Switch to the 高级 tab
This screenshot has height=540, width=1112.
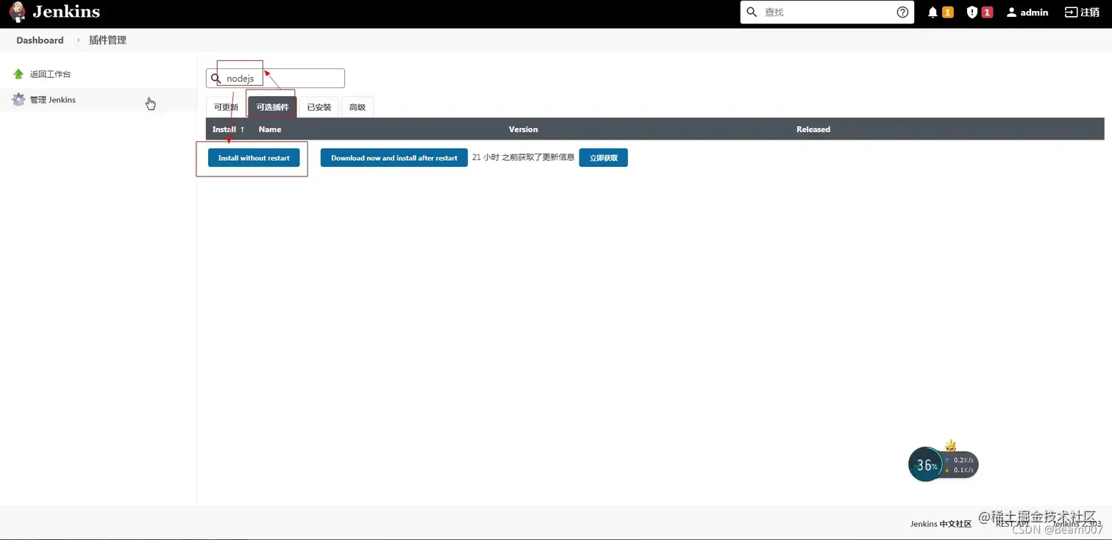pos(357,107)
